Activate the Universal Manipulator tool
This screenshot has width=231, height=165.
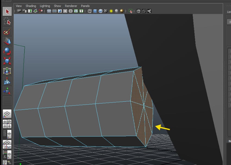tap(7, 71)
